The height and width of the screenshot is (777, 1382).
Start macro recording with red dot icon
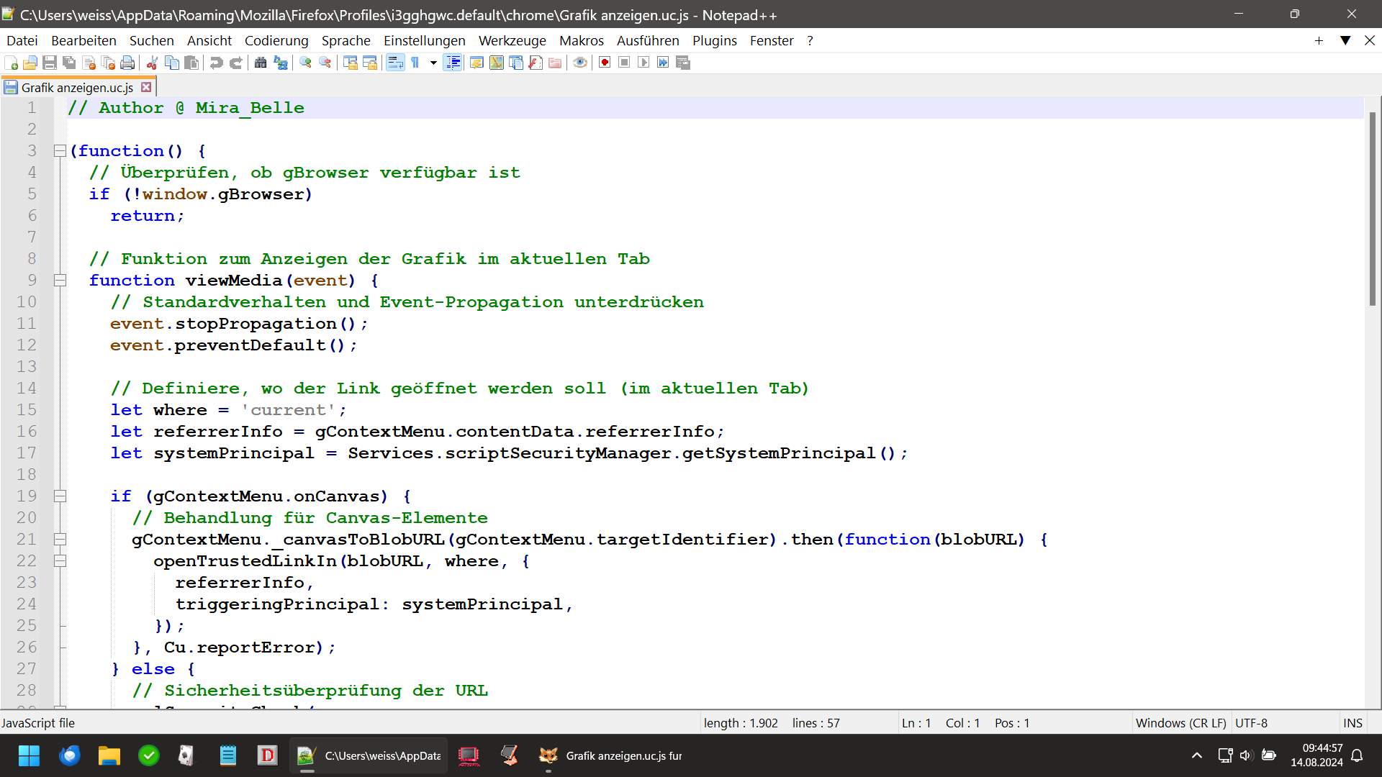(605, 63)
